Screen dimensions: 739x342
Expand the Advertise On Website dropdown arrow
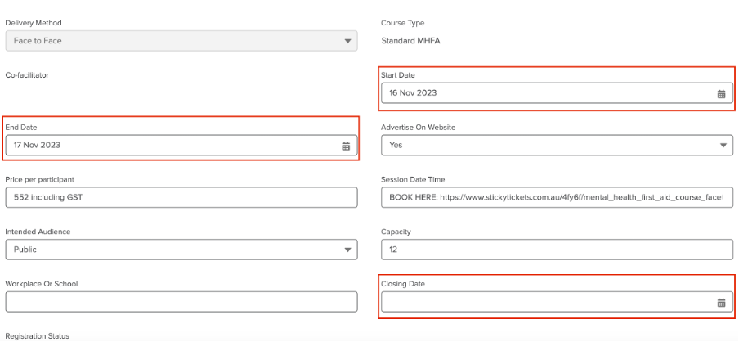[x=723, y=146]
